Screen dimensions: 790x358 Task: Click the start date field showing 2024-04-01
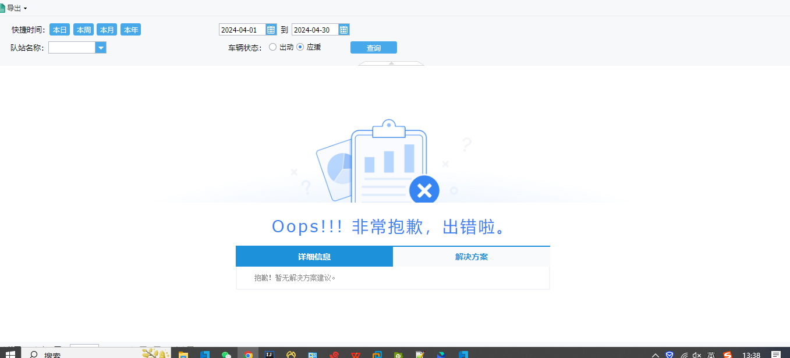(242, 30)
